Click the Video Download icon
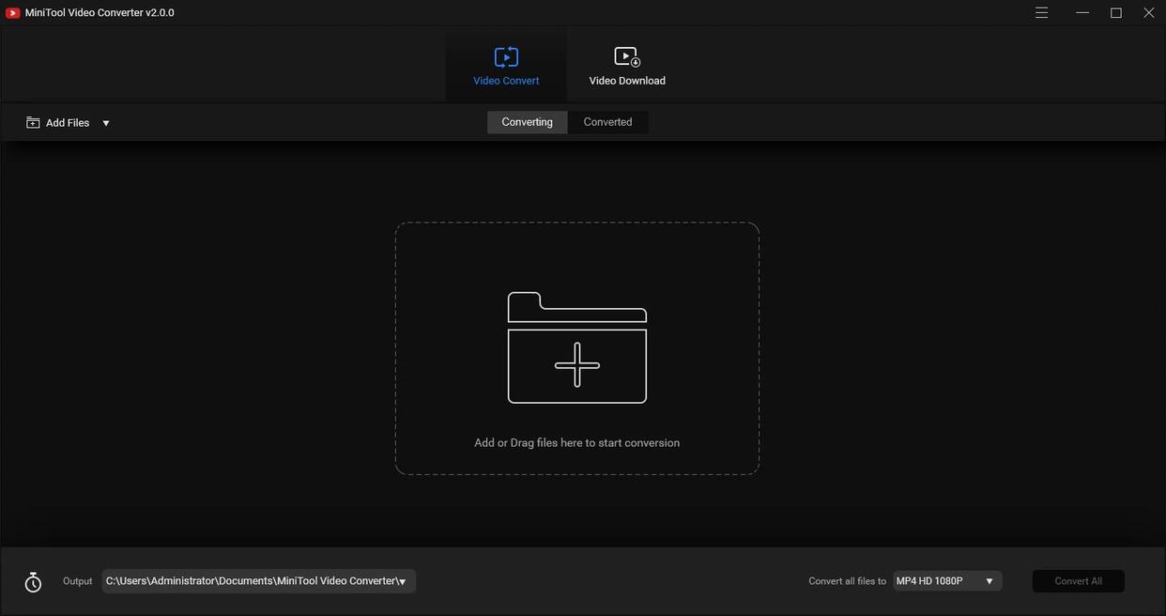Screen dimensions: 1166x616 click(626, 57)
